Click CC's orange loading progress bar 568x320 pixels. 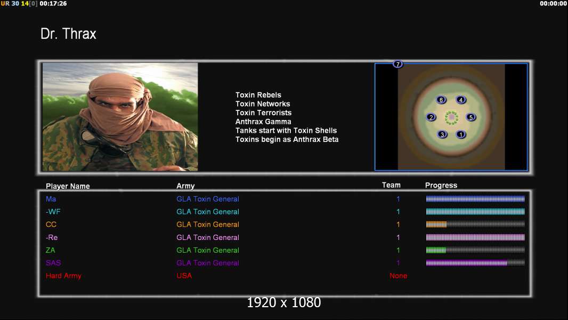pyautogui.click(x=475, y=225)
